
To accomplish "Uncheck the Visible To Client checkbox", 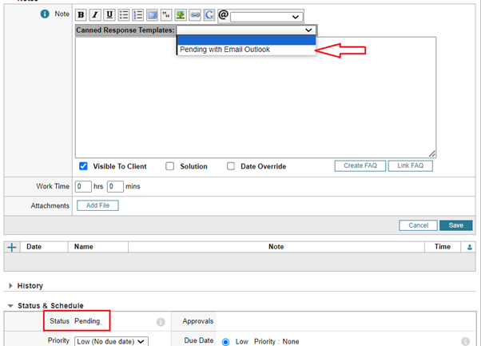I will pos(83,166).
